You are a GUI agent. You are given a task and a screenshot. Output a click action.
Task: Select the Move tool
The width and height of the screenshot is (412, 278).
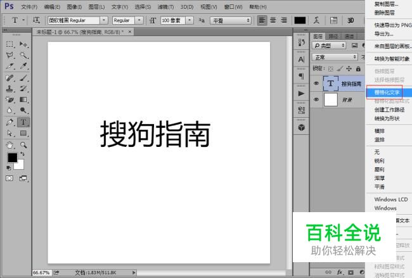pyautogui.click(x=23, y=44)
